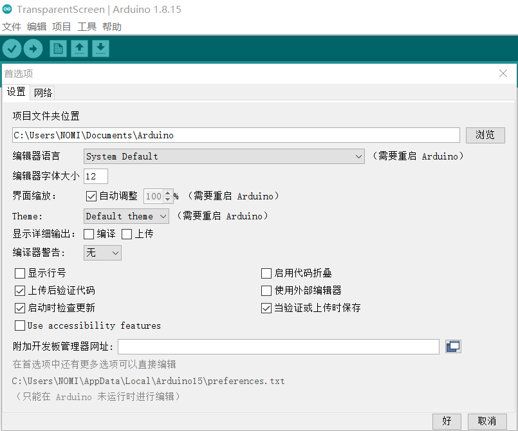The width and height of the screenshot is (518, 431).
Task: Select the 设置 tab
Action: (16, 92)
